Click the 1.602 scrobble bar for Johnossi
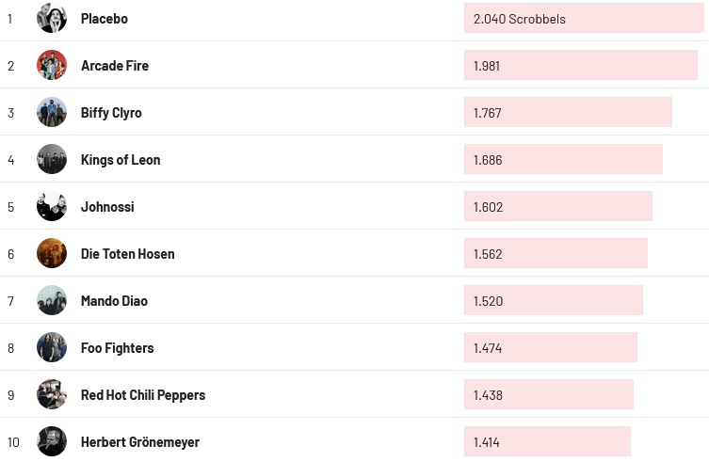709x462 pixels. [x=557, y=207]
